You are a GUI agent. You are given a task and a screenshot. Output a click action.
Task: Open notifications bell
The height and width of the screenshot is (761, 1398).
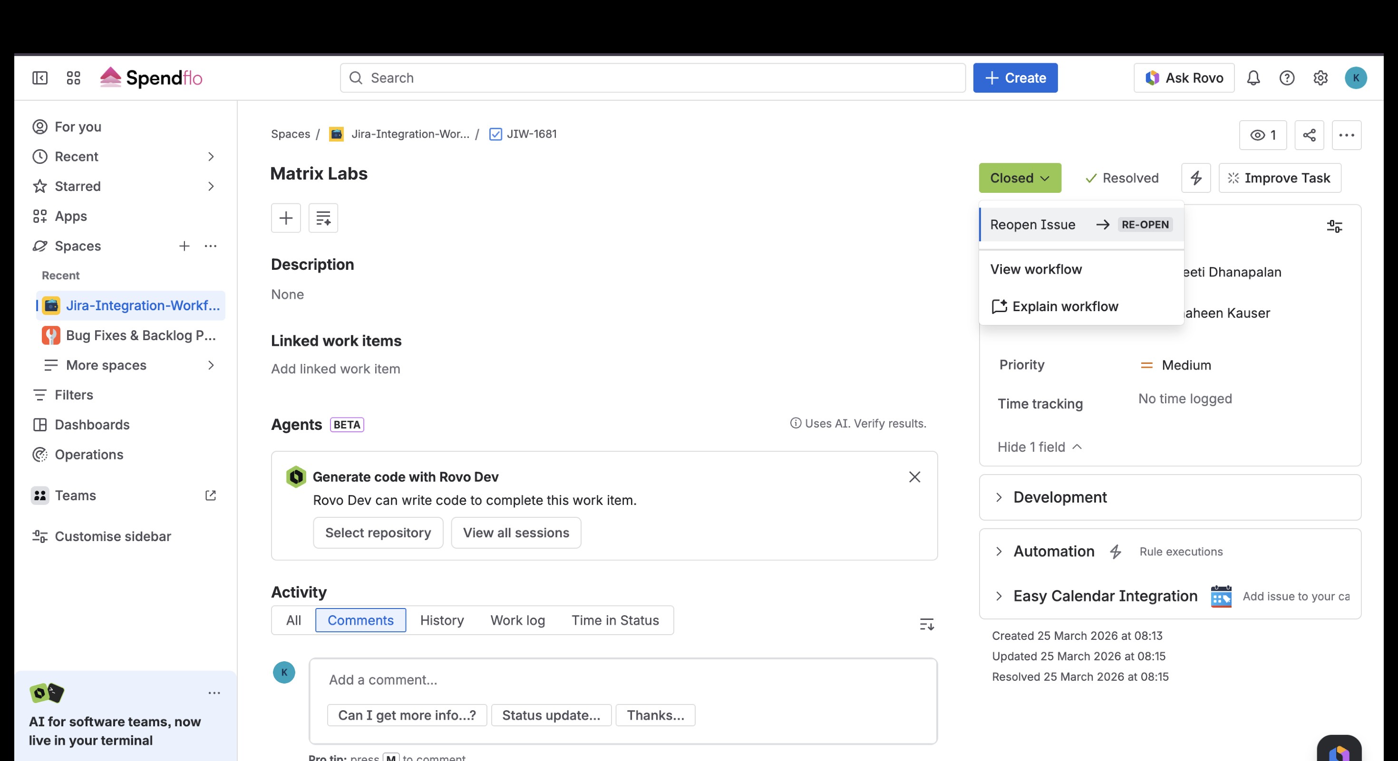tap(1253, 78)
